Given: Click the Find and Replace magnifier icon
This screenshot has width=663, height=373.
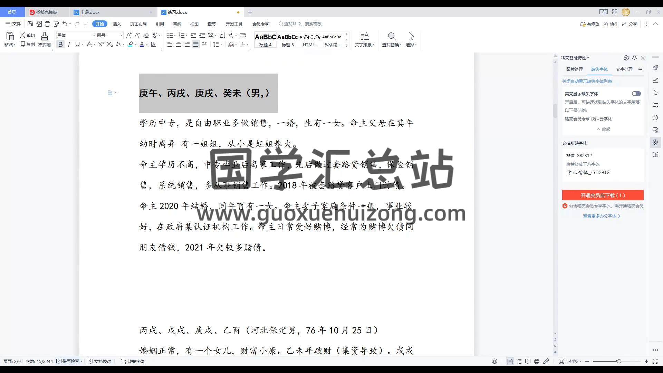Looking at the screenshot, I should [392, 36].
